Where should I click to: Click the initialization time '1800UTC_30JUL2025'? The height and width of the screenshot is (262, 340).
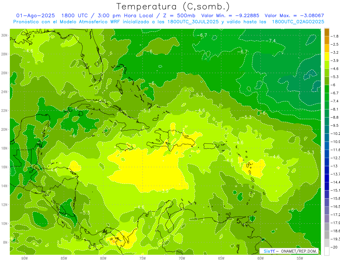[193, 22]
